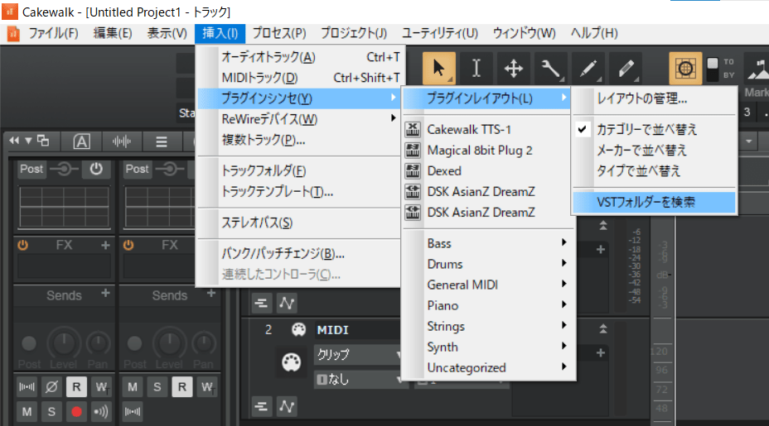
Task: Choose メーカーで並べ替え option
Action: tap(655, 150)
